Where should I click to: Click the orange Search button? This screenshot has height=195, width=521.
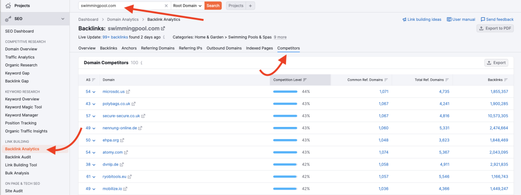click(213, 6)
